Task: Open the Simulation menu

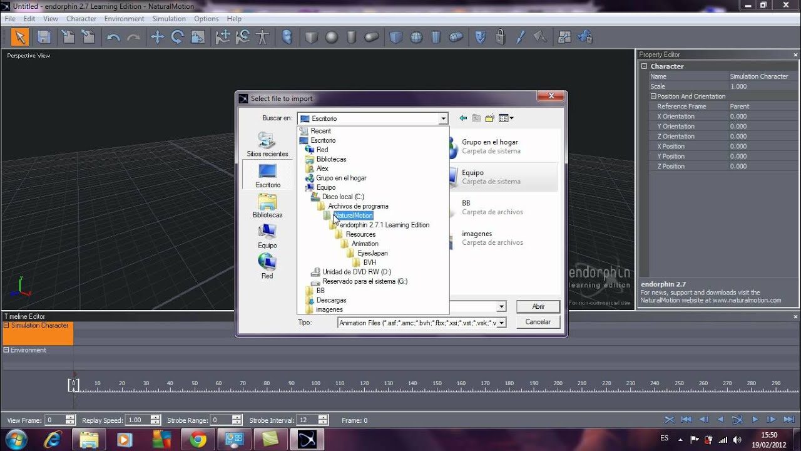Action: coord(169,19)
